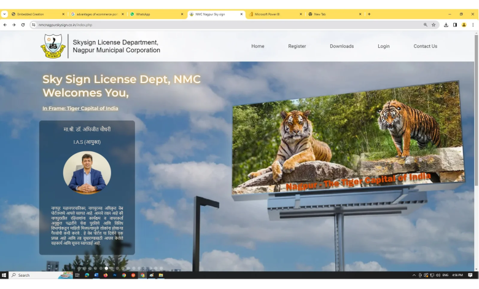This screenshot has width=479, height=289.
Task: Click Skysign License Department header text
Action: (x=117, y=46)
